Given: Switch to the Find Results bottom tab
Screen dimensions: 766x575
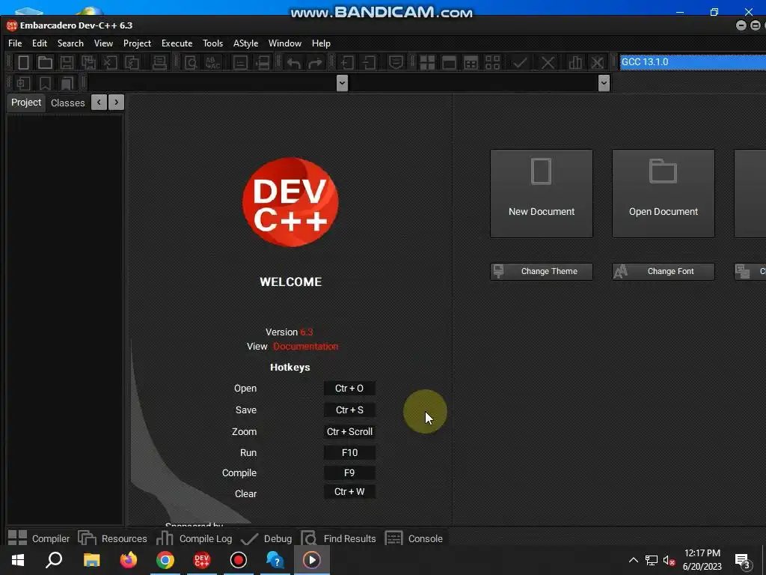Looking at the screenshot, I should point(339,538).
